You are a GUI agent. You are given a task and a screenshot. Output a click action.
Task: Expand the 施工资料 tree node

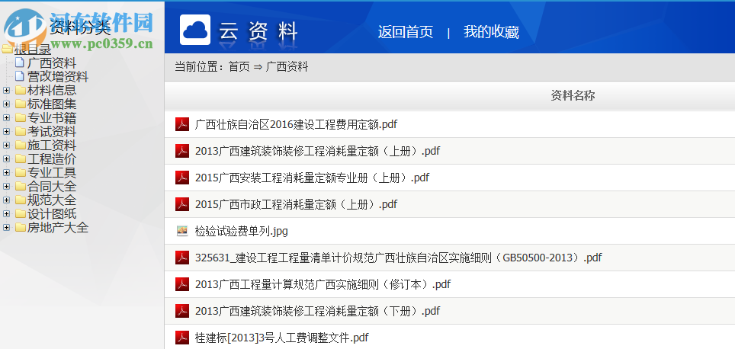(7, 146)
